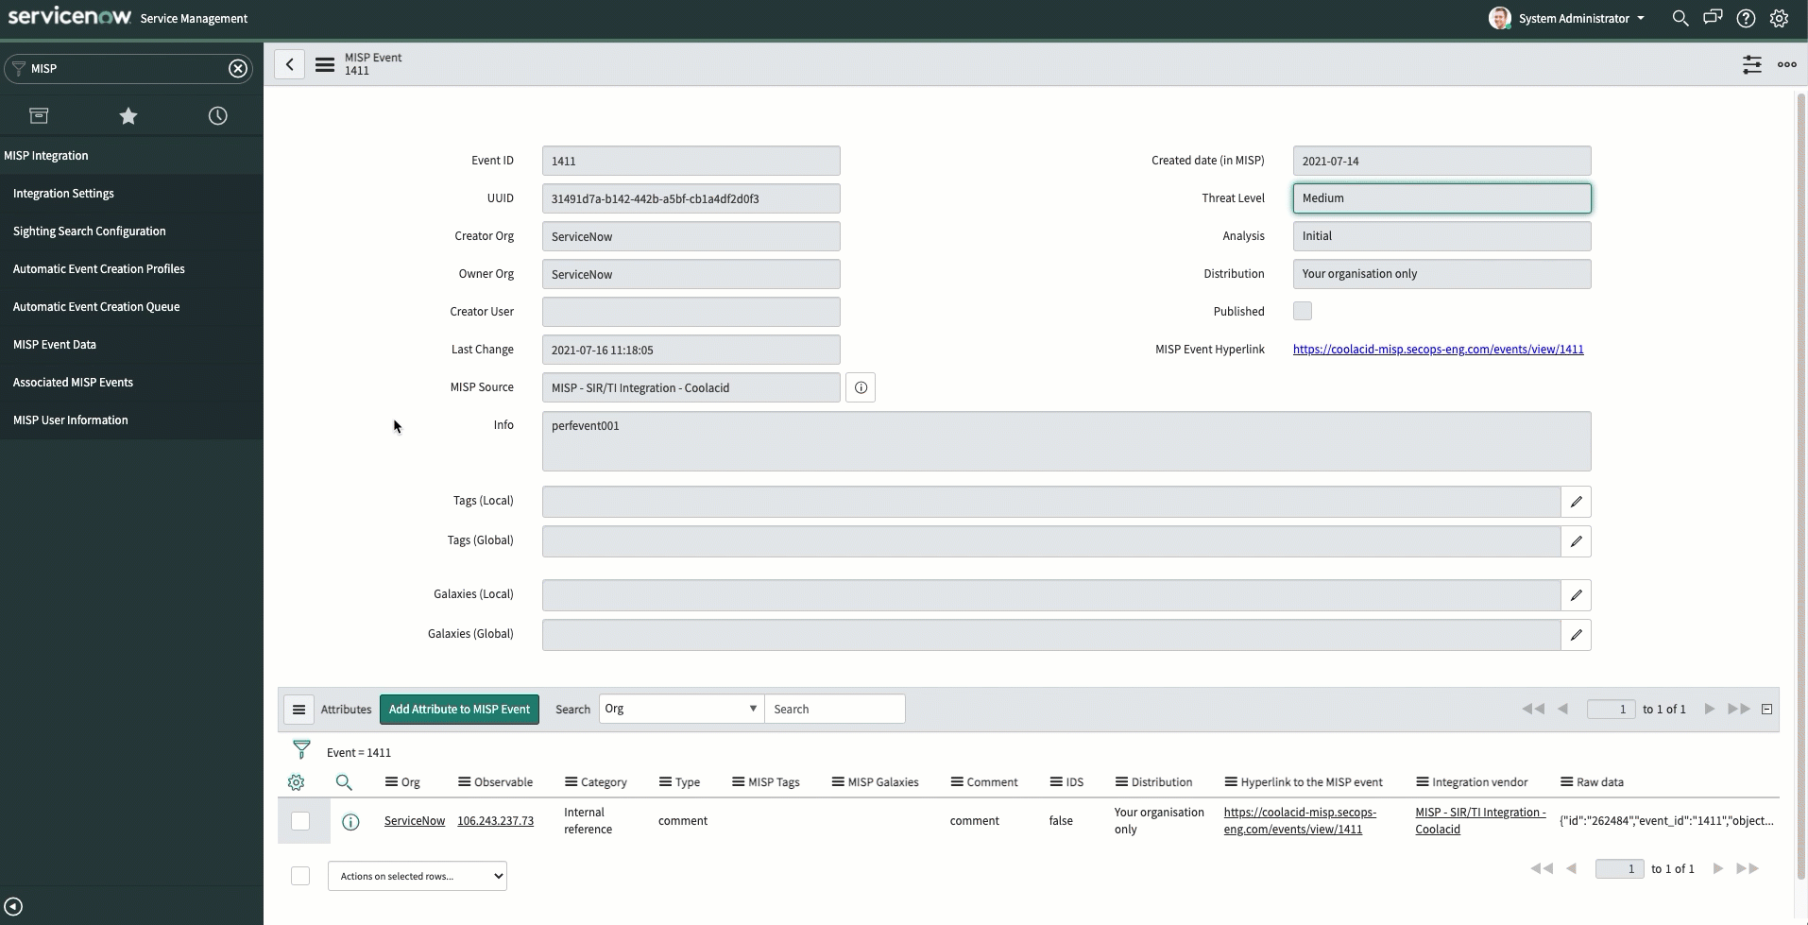Viewport: 1808px width, 925px height.
Task: Click Add Attribute to MISP Event
Action: tap(459, 710)
